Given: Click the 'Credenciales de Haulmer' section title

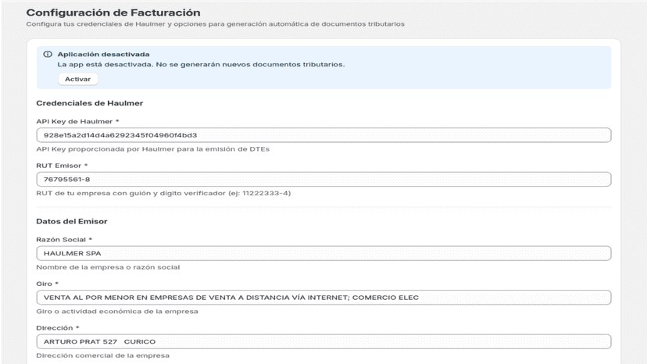Looking at the screenshot, I should pyautogui.click(x=90, y=103).
